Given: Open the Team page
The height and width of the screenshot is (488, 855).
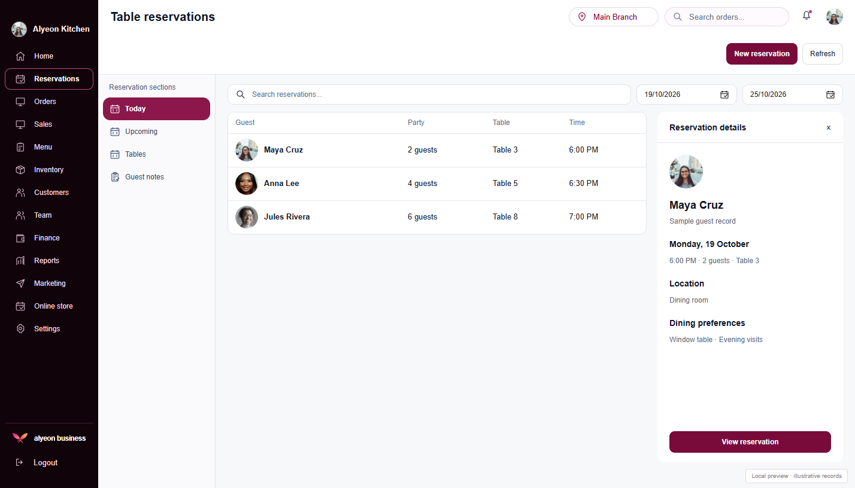Looking at the screenshot, I should (x=49, y=215).
